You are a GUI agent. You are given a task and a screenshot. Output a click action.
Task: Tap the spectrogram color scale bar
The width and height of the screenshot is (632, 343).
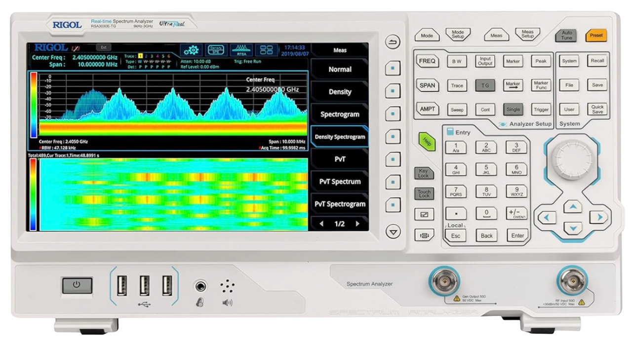pos(34,194)
